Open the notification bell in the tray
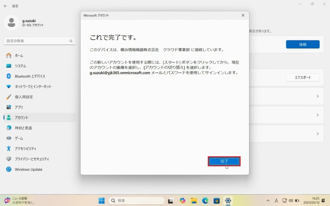 324,201
